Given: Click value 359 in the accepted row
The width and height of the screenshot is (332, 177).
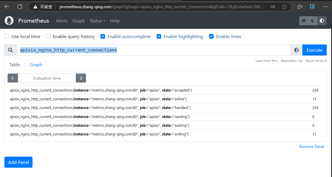Looking at the screenshot, I should click(x=315, y=90).
